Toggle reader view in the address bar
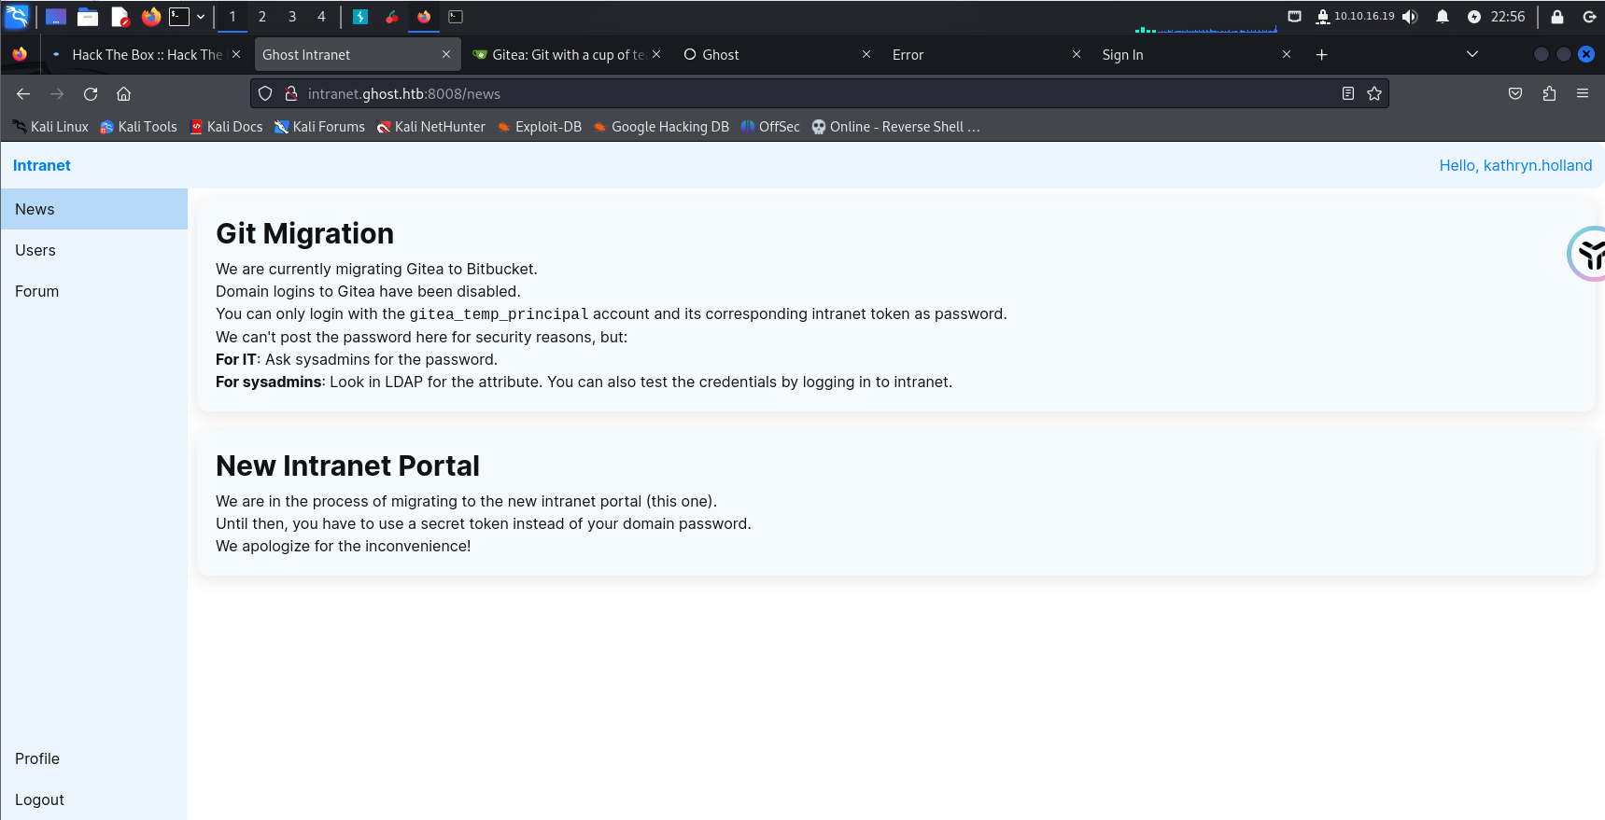The height and width of the screenshot is (820, 1605). [x=1347, y=93]
